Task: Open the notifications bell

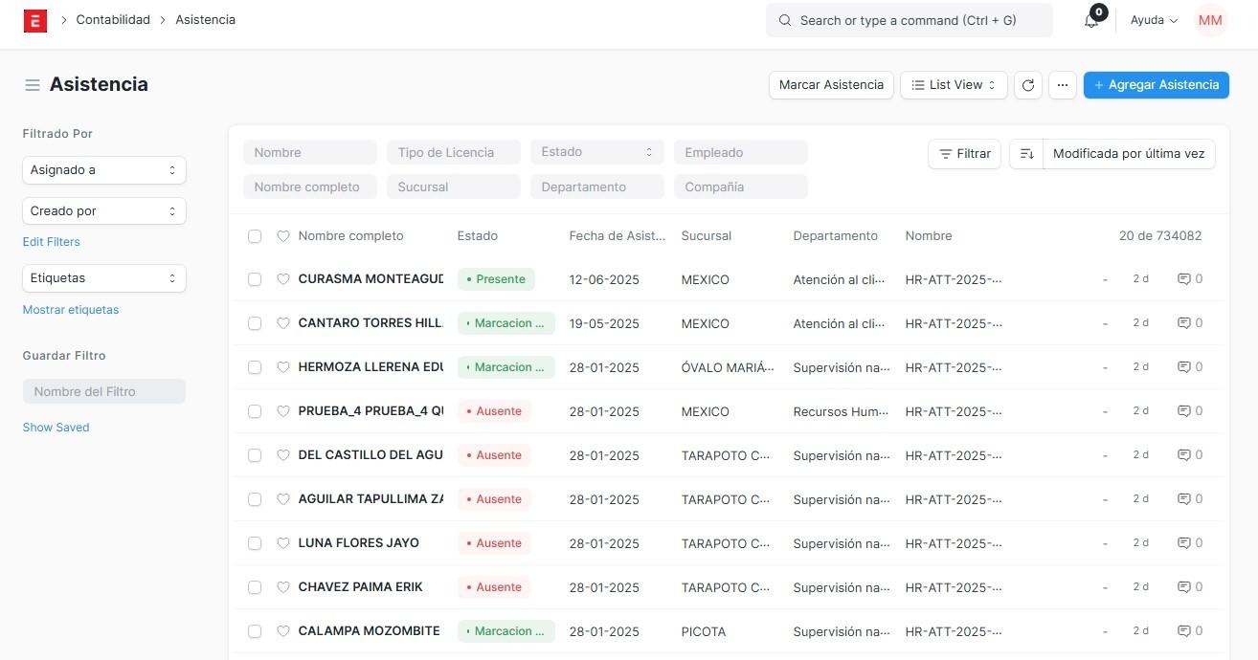Action: click(1091, 20)
